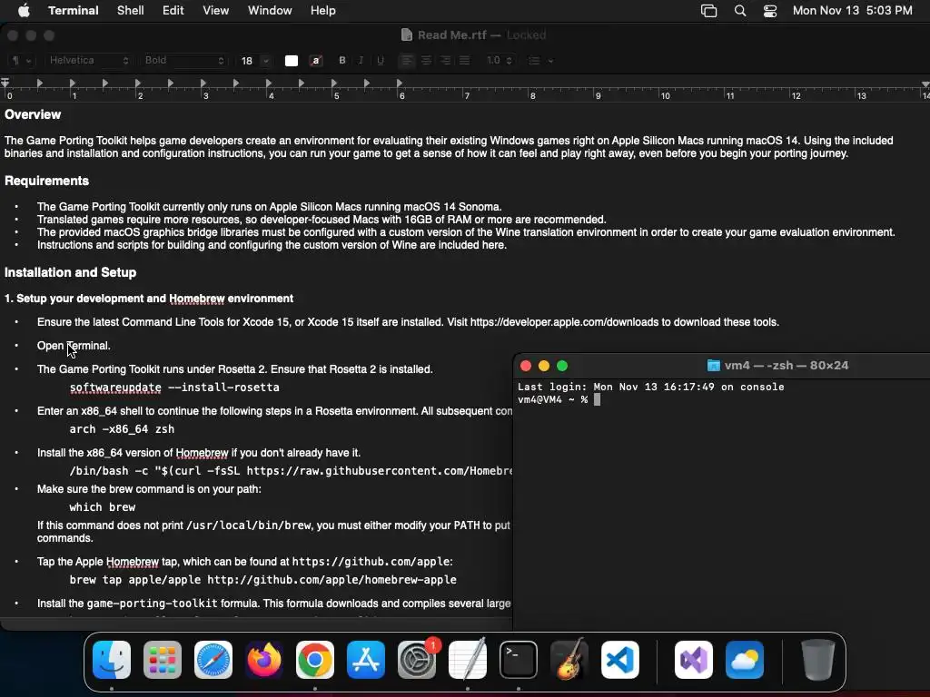This screenshot has height=697, width=930.
Task: Click the Read Me.rtf document icon in title bar
Action: pos(406,35)
